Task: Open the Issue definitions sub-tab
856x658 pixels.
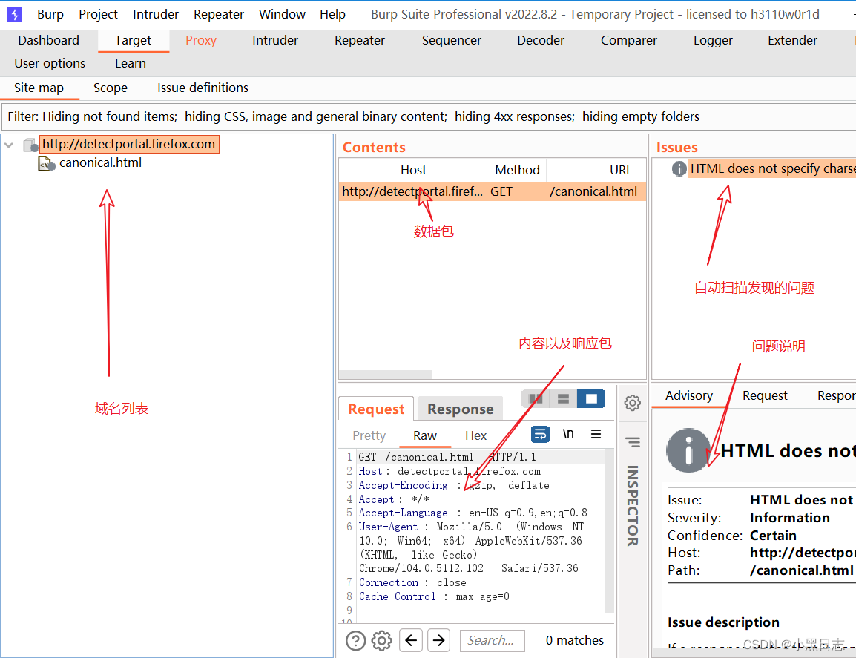Action: coord(203,88)
